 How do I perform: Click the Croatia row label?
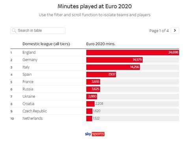pos(28,104)
